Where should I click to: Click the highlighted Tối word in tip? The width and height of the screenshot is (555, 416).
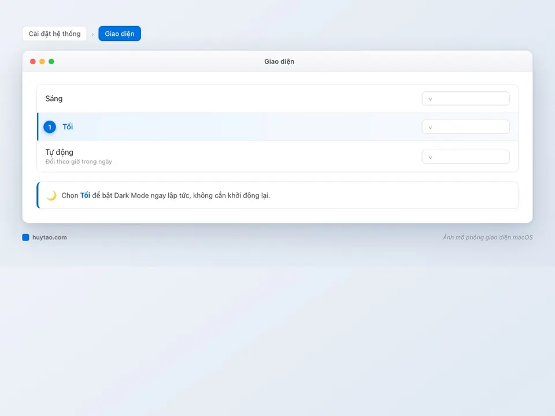(x=85, y=195)
